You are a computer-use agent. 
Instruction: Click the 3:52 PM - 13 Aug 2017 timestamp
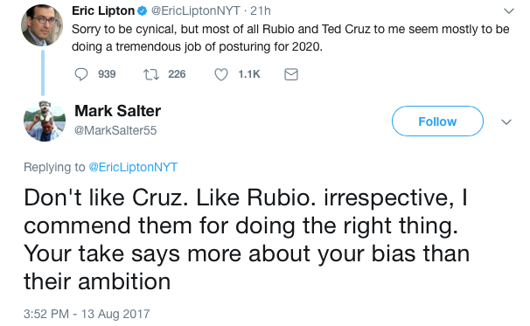pyautogui.click(x=87, y=314)
